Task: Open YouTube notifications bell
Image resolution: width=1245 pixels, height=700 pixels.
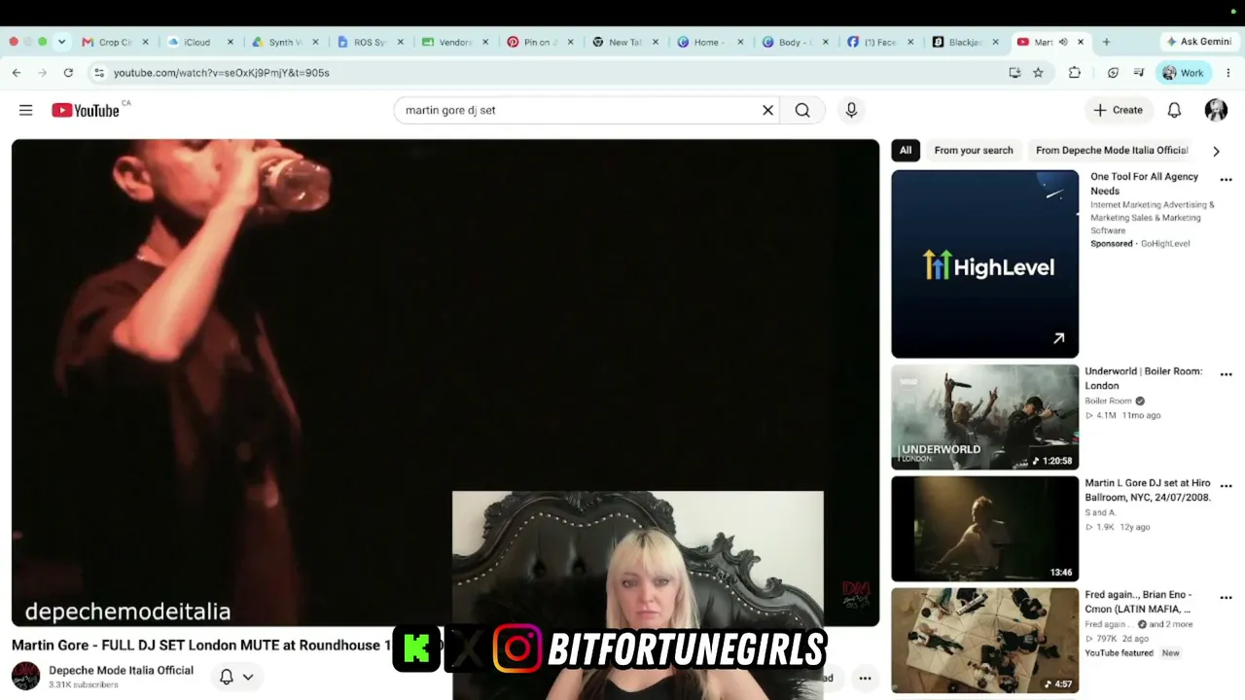Action: point(1174,111)
